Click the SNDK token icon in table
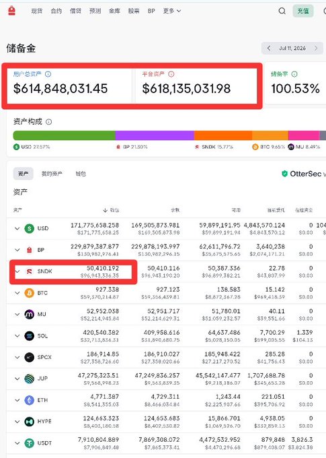This screenshot has width=326, height=458. [x=29, y=271]
